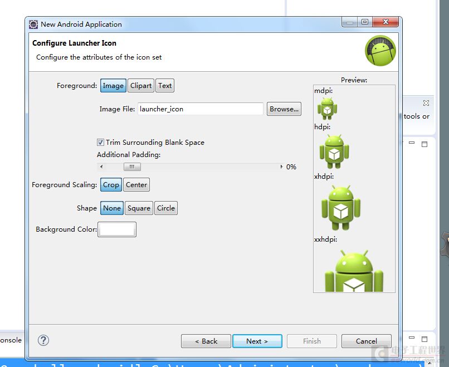This screenshot has width=449, height=367.
Task: Toggle Trim Surrounding Blank Space checkbox
Action: tap(100, 142)
